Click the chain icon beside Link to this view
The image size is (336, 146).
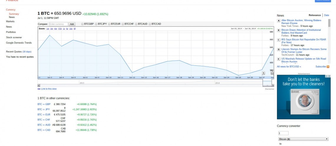(x=39, y=89)
